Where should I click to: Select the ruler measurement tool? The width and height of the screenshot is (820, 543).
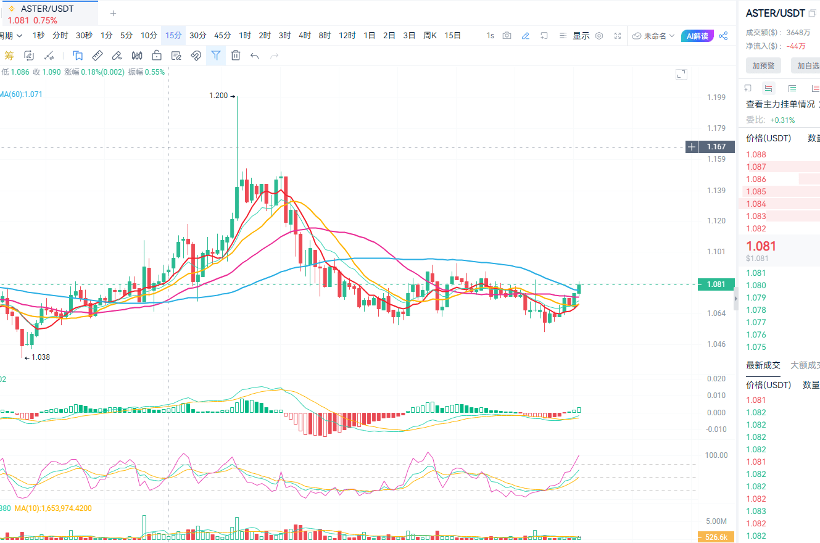click(x=97, y=56)
